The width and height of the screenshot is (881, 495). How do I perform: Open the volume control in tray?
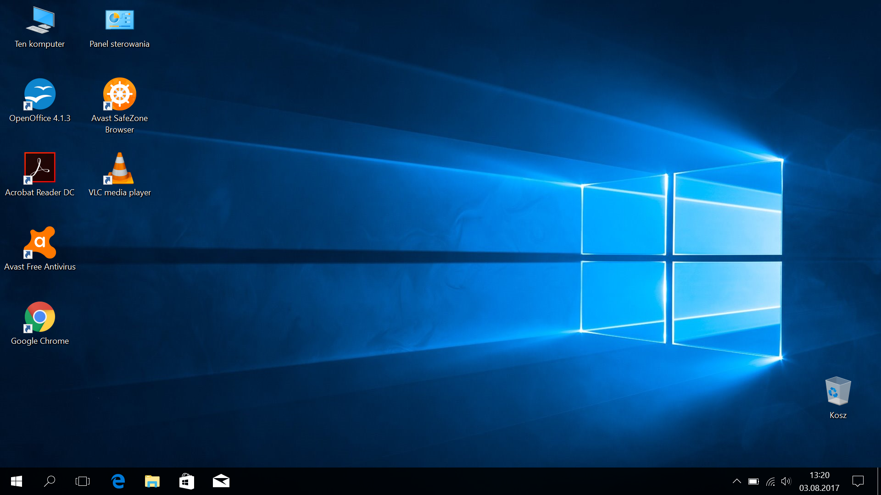coord(786,481)
